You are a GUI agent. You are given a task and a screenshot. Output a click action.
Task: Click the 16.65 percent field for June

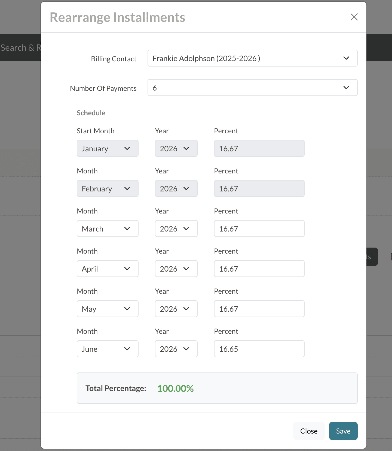coord(259,349)
